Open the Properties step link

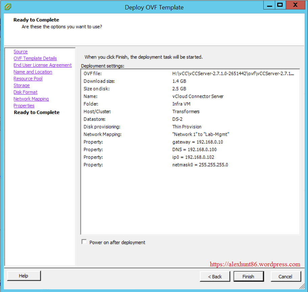point(24,106)
